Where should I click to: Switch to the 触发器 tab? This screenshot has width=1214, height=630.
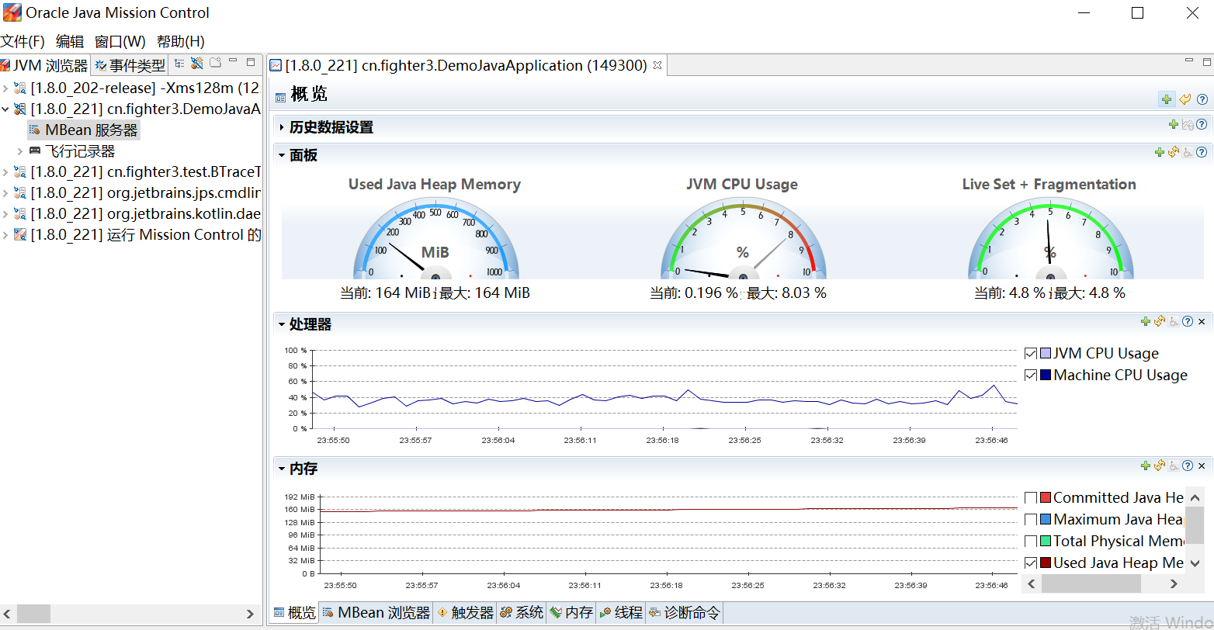click(x=466, y=613)
